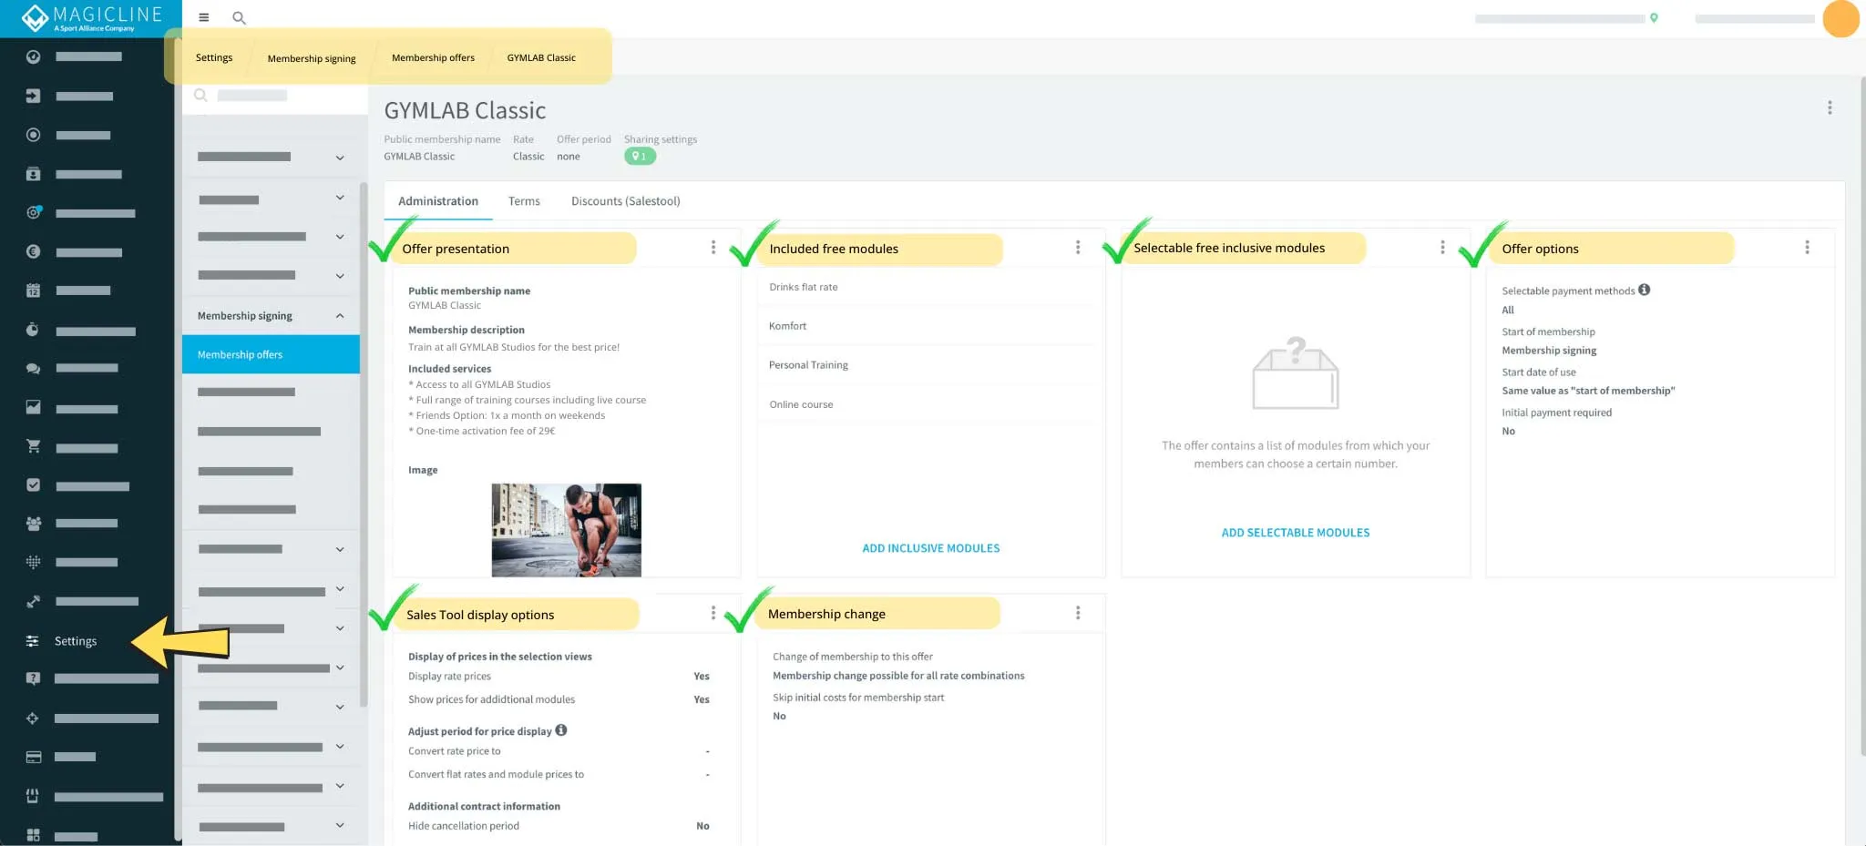Screen dimensions: 1866x846
Task: Click the MAGICLINE logo
Action: pyautogui.click(x=91, y=18)
